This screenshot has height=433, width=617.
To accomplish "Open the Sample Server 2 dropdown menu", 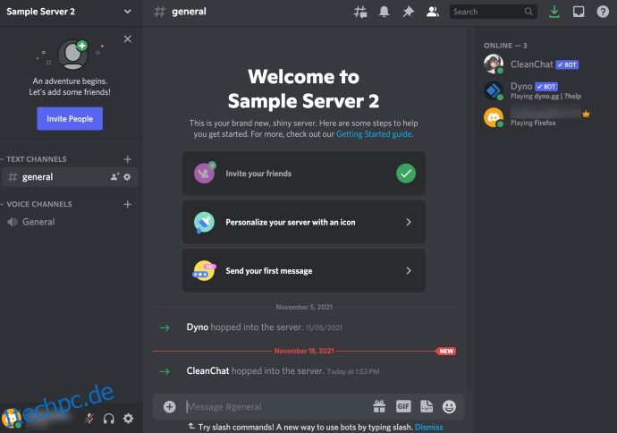I will click(x=127, y=12).
